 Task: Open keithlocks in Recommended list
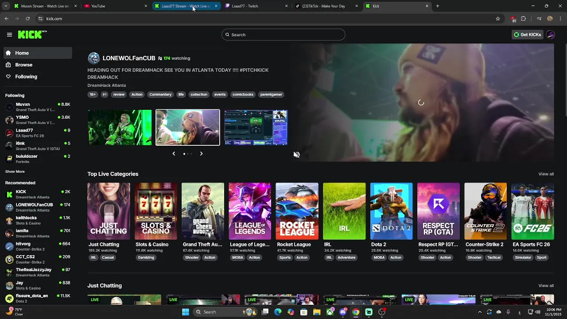[x=38, y=220]
